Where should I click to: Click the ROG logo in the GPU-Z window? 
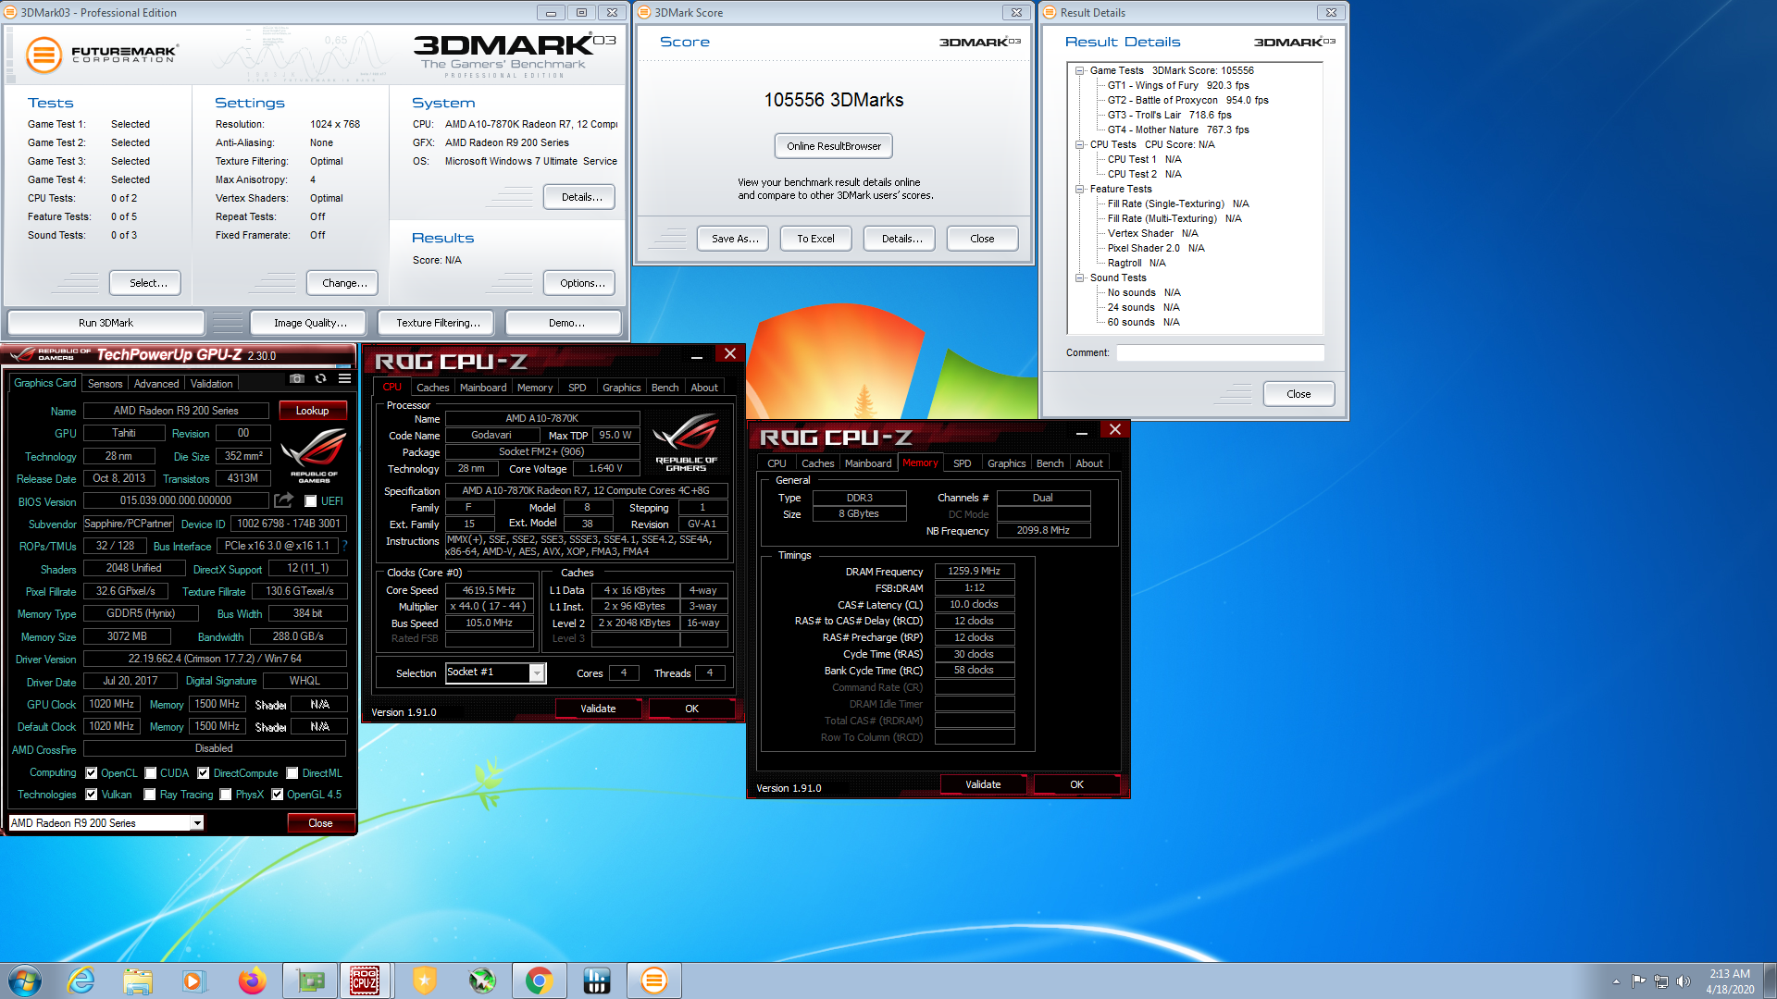[314, 455]
